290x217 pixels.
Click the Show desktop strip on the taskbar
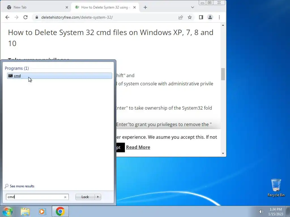288,211
